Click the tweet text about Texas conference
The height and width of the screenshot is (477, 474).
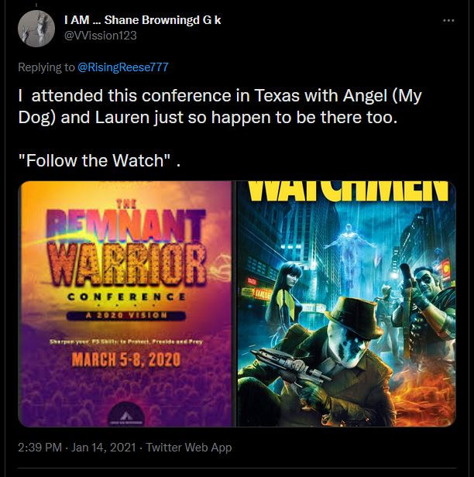[x=220, y=107]
